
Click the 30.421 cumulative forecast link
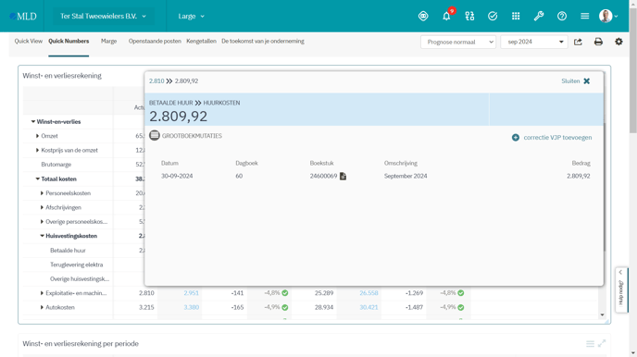pos(368,307)
